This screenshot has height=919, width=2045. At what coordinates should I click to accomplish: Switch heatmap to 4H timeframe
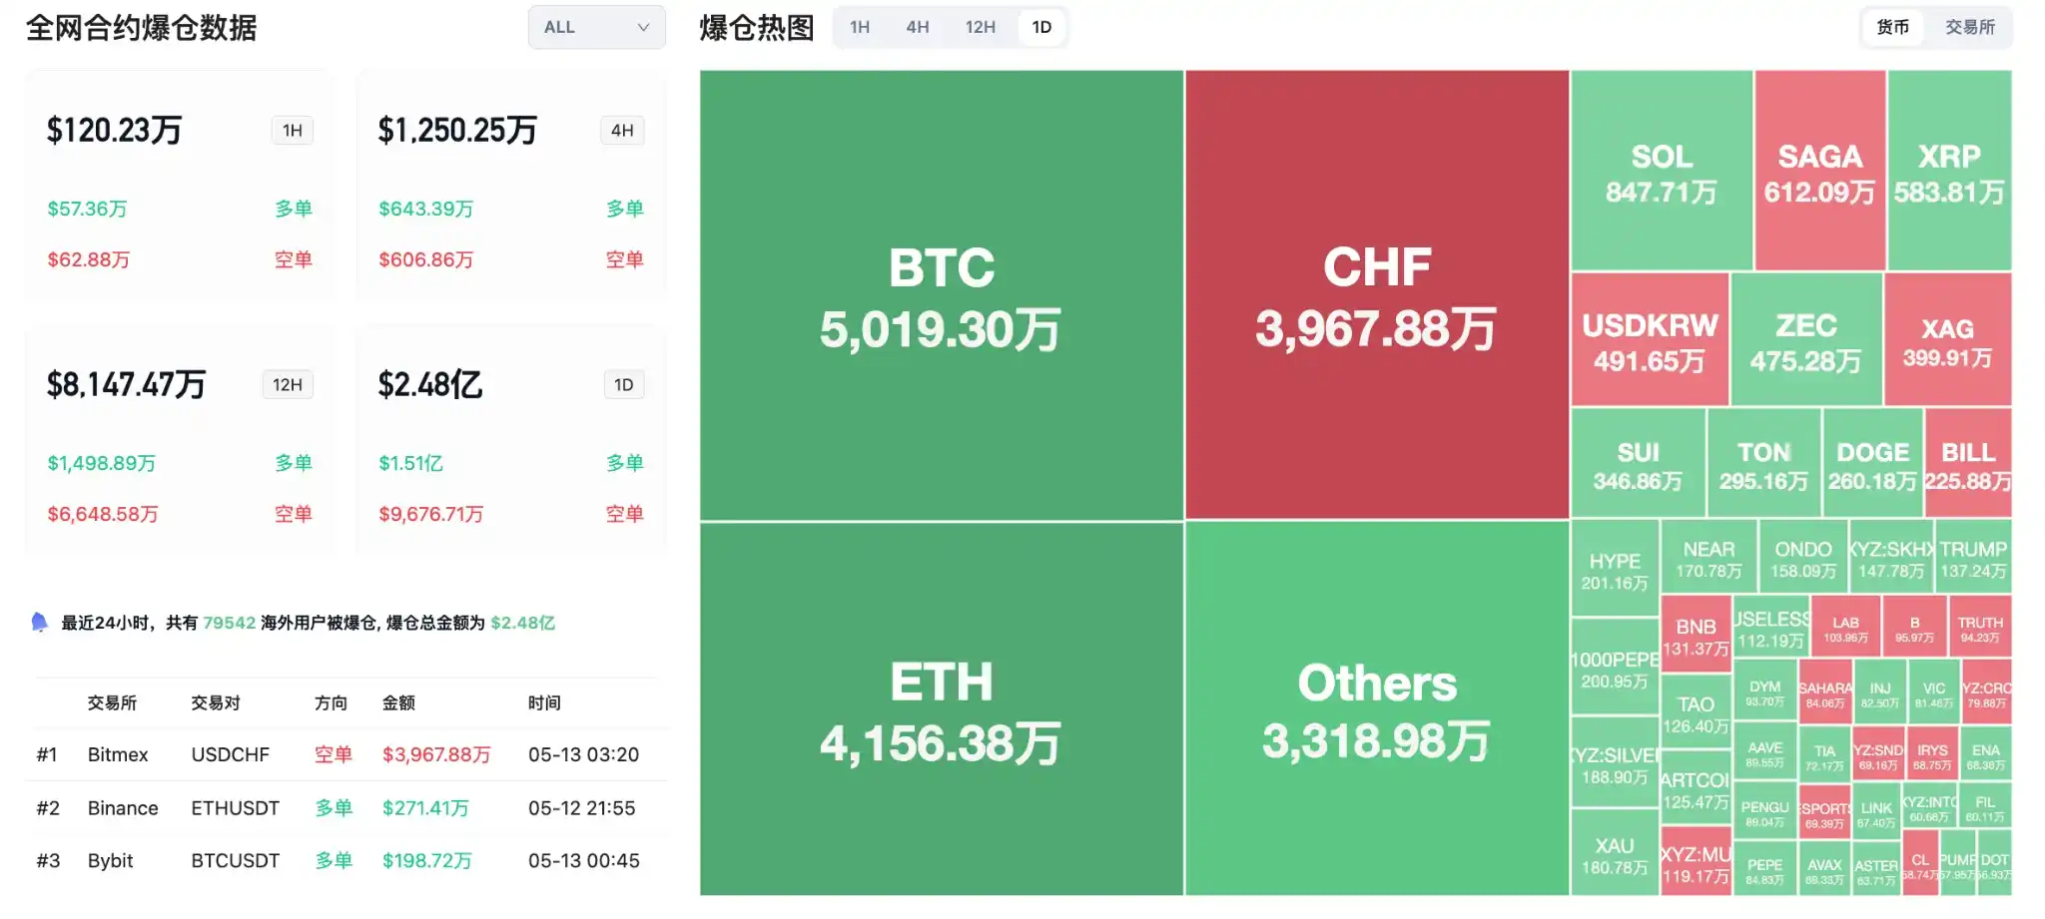(918, 28)
